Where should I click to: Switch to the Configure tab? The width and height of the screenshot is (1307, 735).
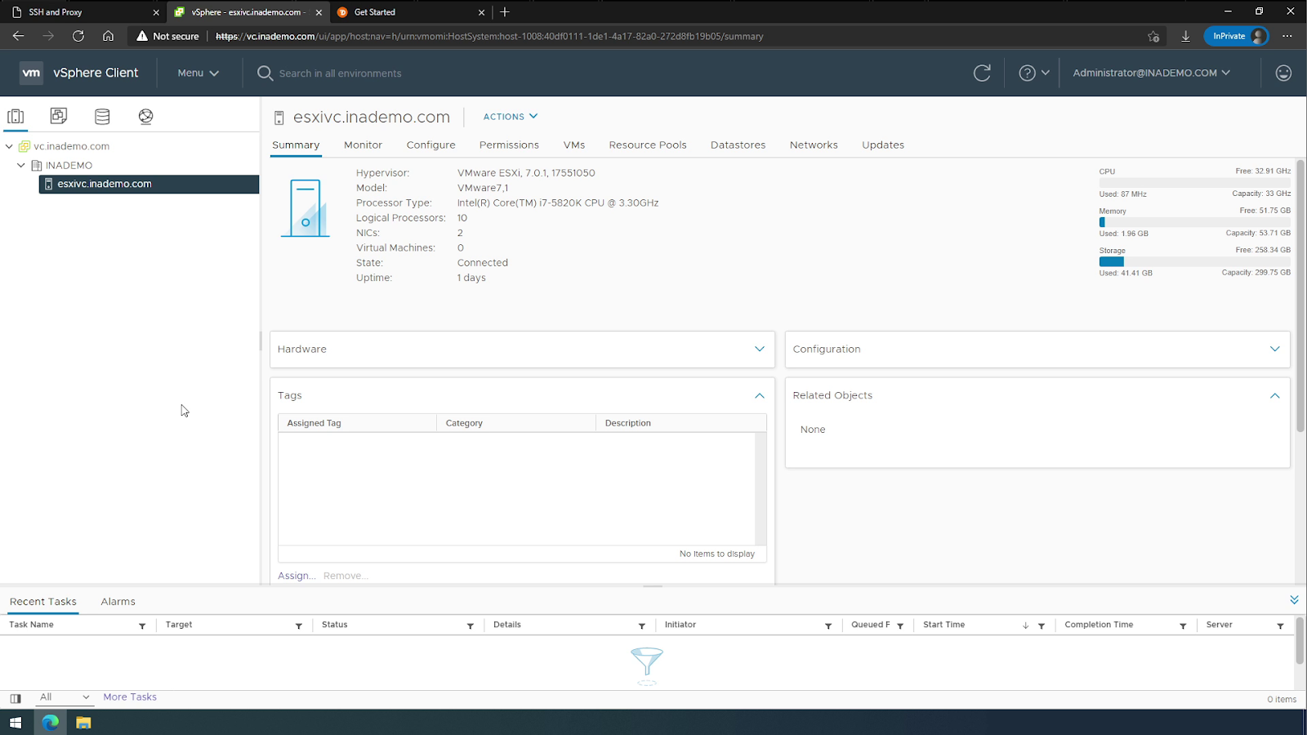click(x=430, y=145)
